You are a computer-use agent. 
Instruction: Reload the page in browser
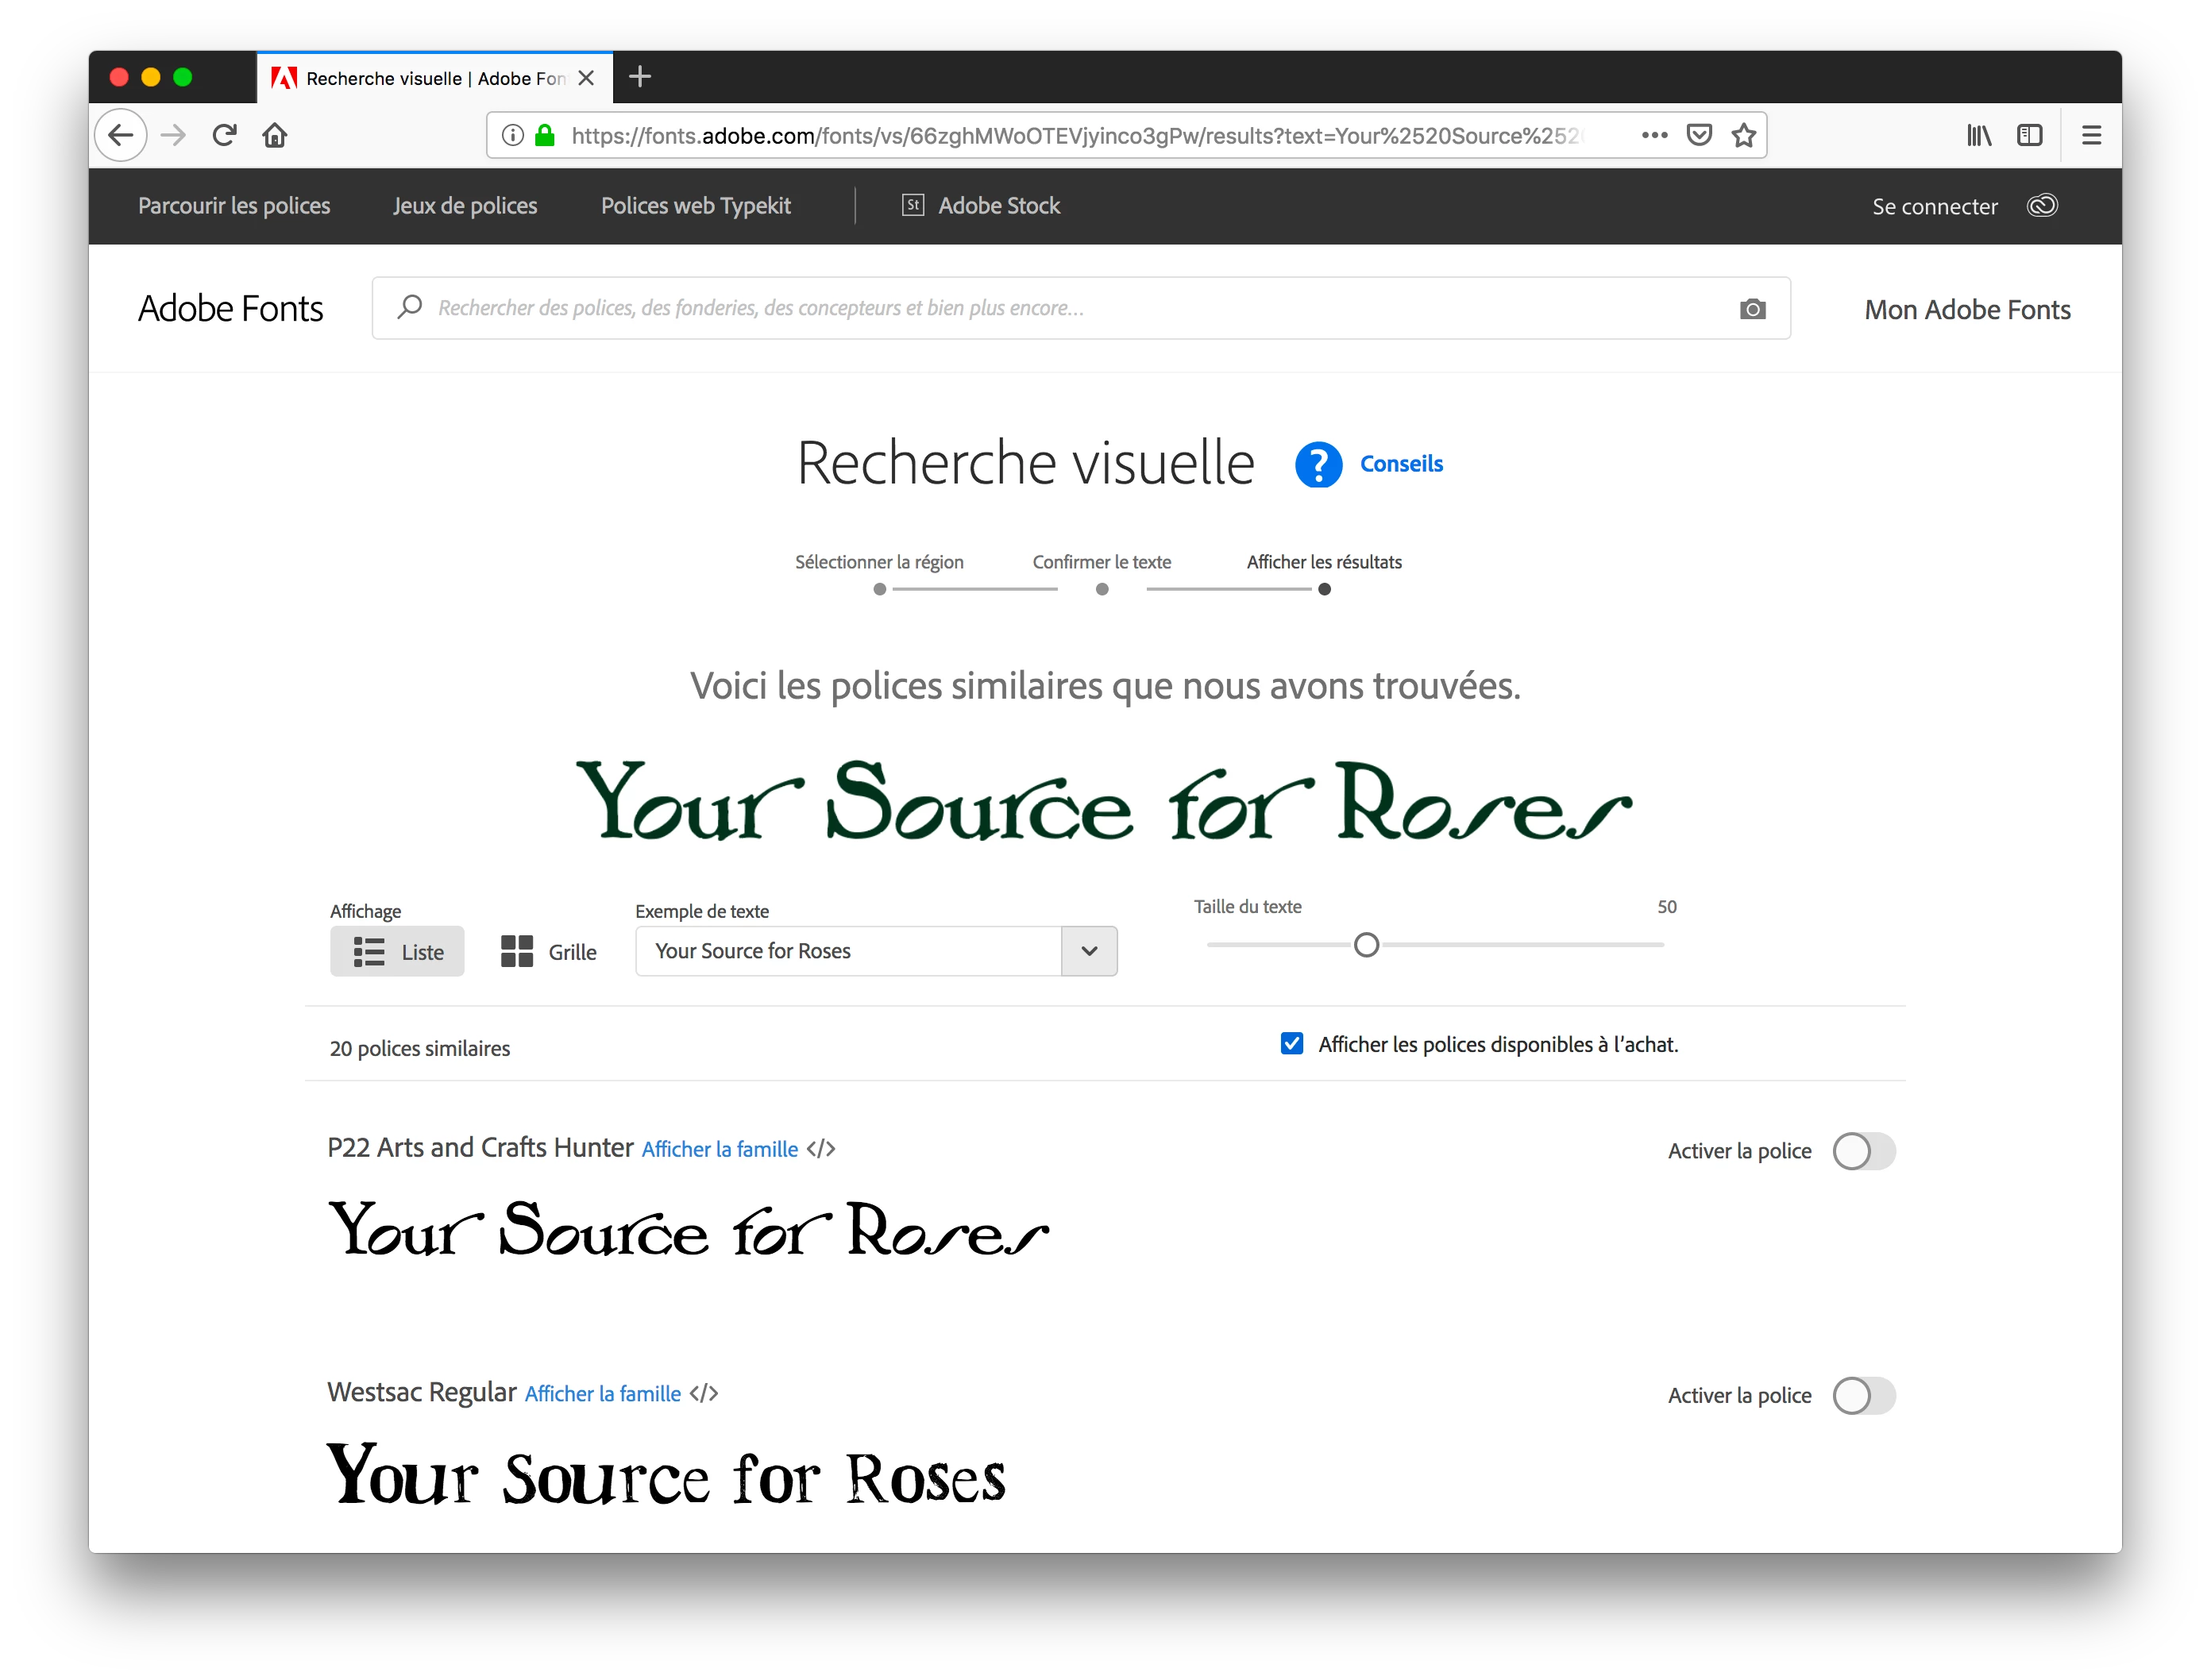coord(225,135)
